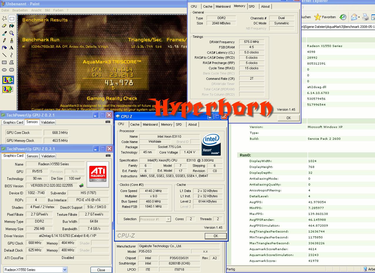Click OK in the front CPU-Z window

[216, 236]
